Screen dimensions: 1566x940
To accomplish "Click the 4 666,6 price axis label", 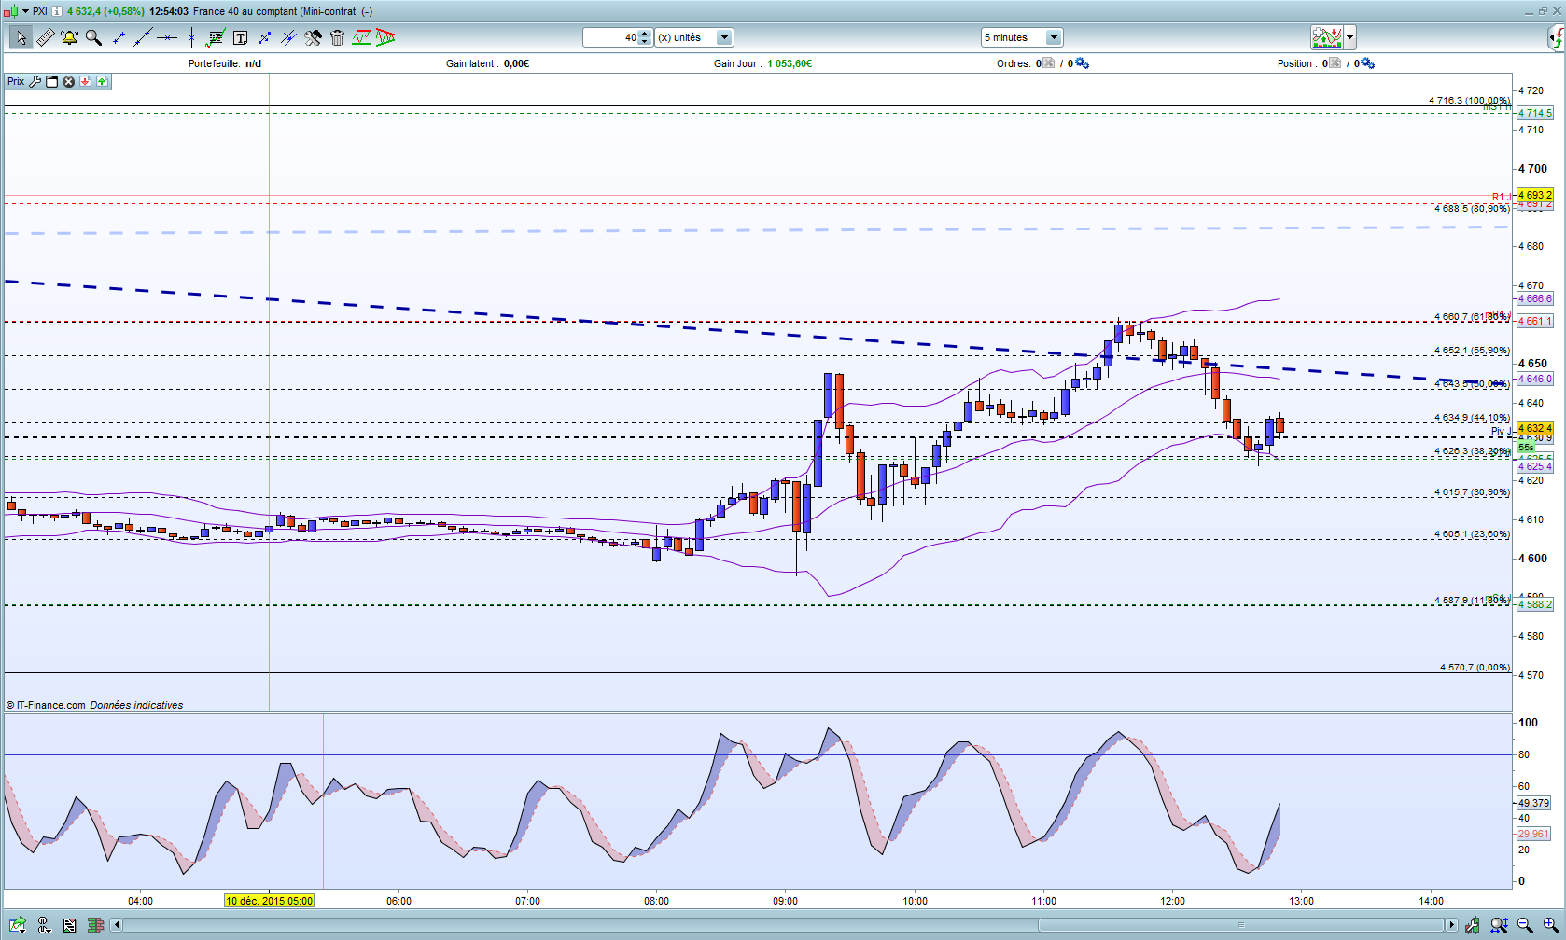I will (x=1535, y=298).
